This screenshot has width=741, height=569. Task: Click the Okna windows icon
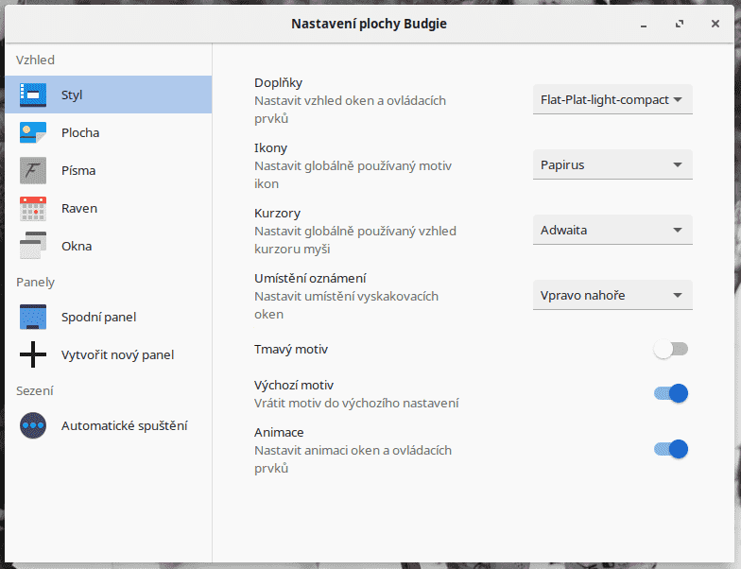pyautogui.click(x=33, y=246)
